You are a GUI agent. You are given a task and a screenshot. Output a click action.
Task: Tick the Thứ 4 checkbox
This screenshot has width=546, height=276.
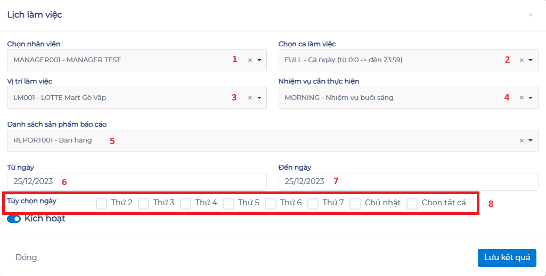[185, 203]
